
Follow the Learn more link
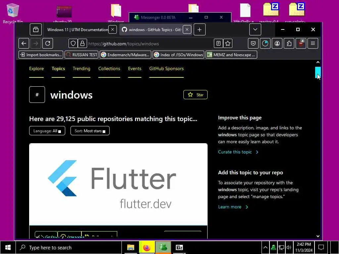233,207
